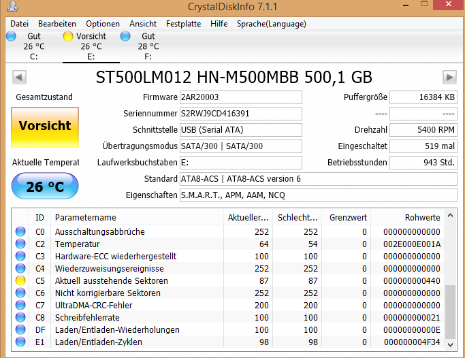This screenshot has width=465, height=358.
Task: Select the Laden/Entladen-Zyklen parameter name
Action: click(x=99, y=342)
